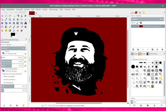Screen dimensions: 166x111
Task: Adjust the layers Deckkraft opacity slider
Action: pos(148,19)
